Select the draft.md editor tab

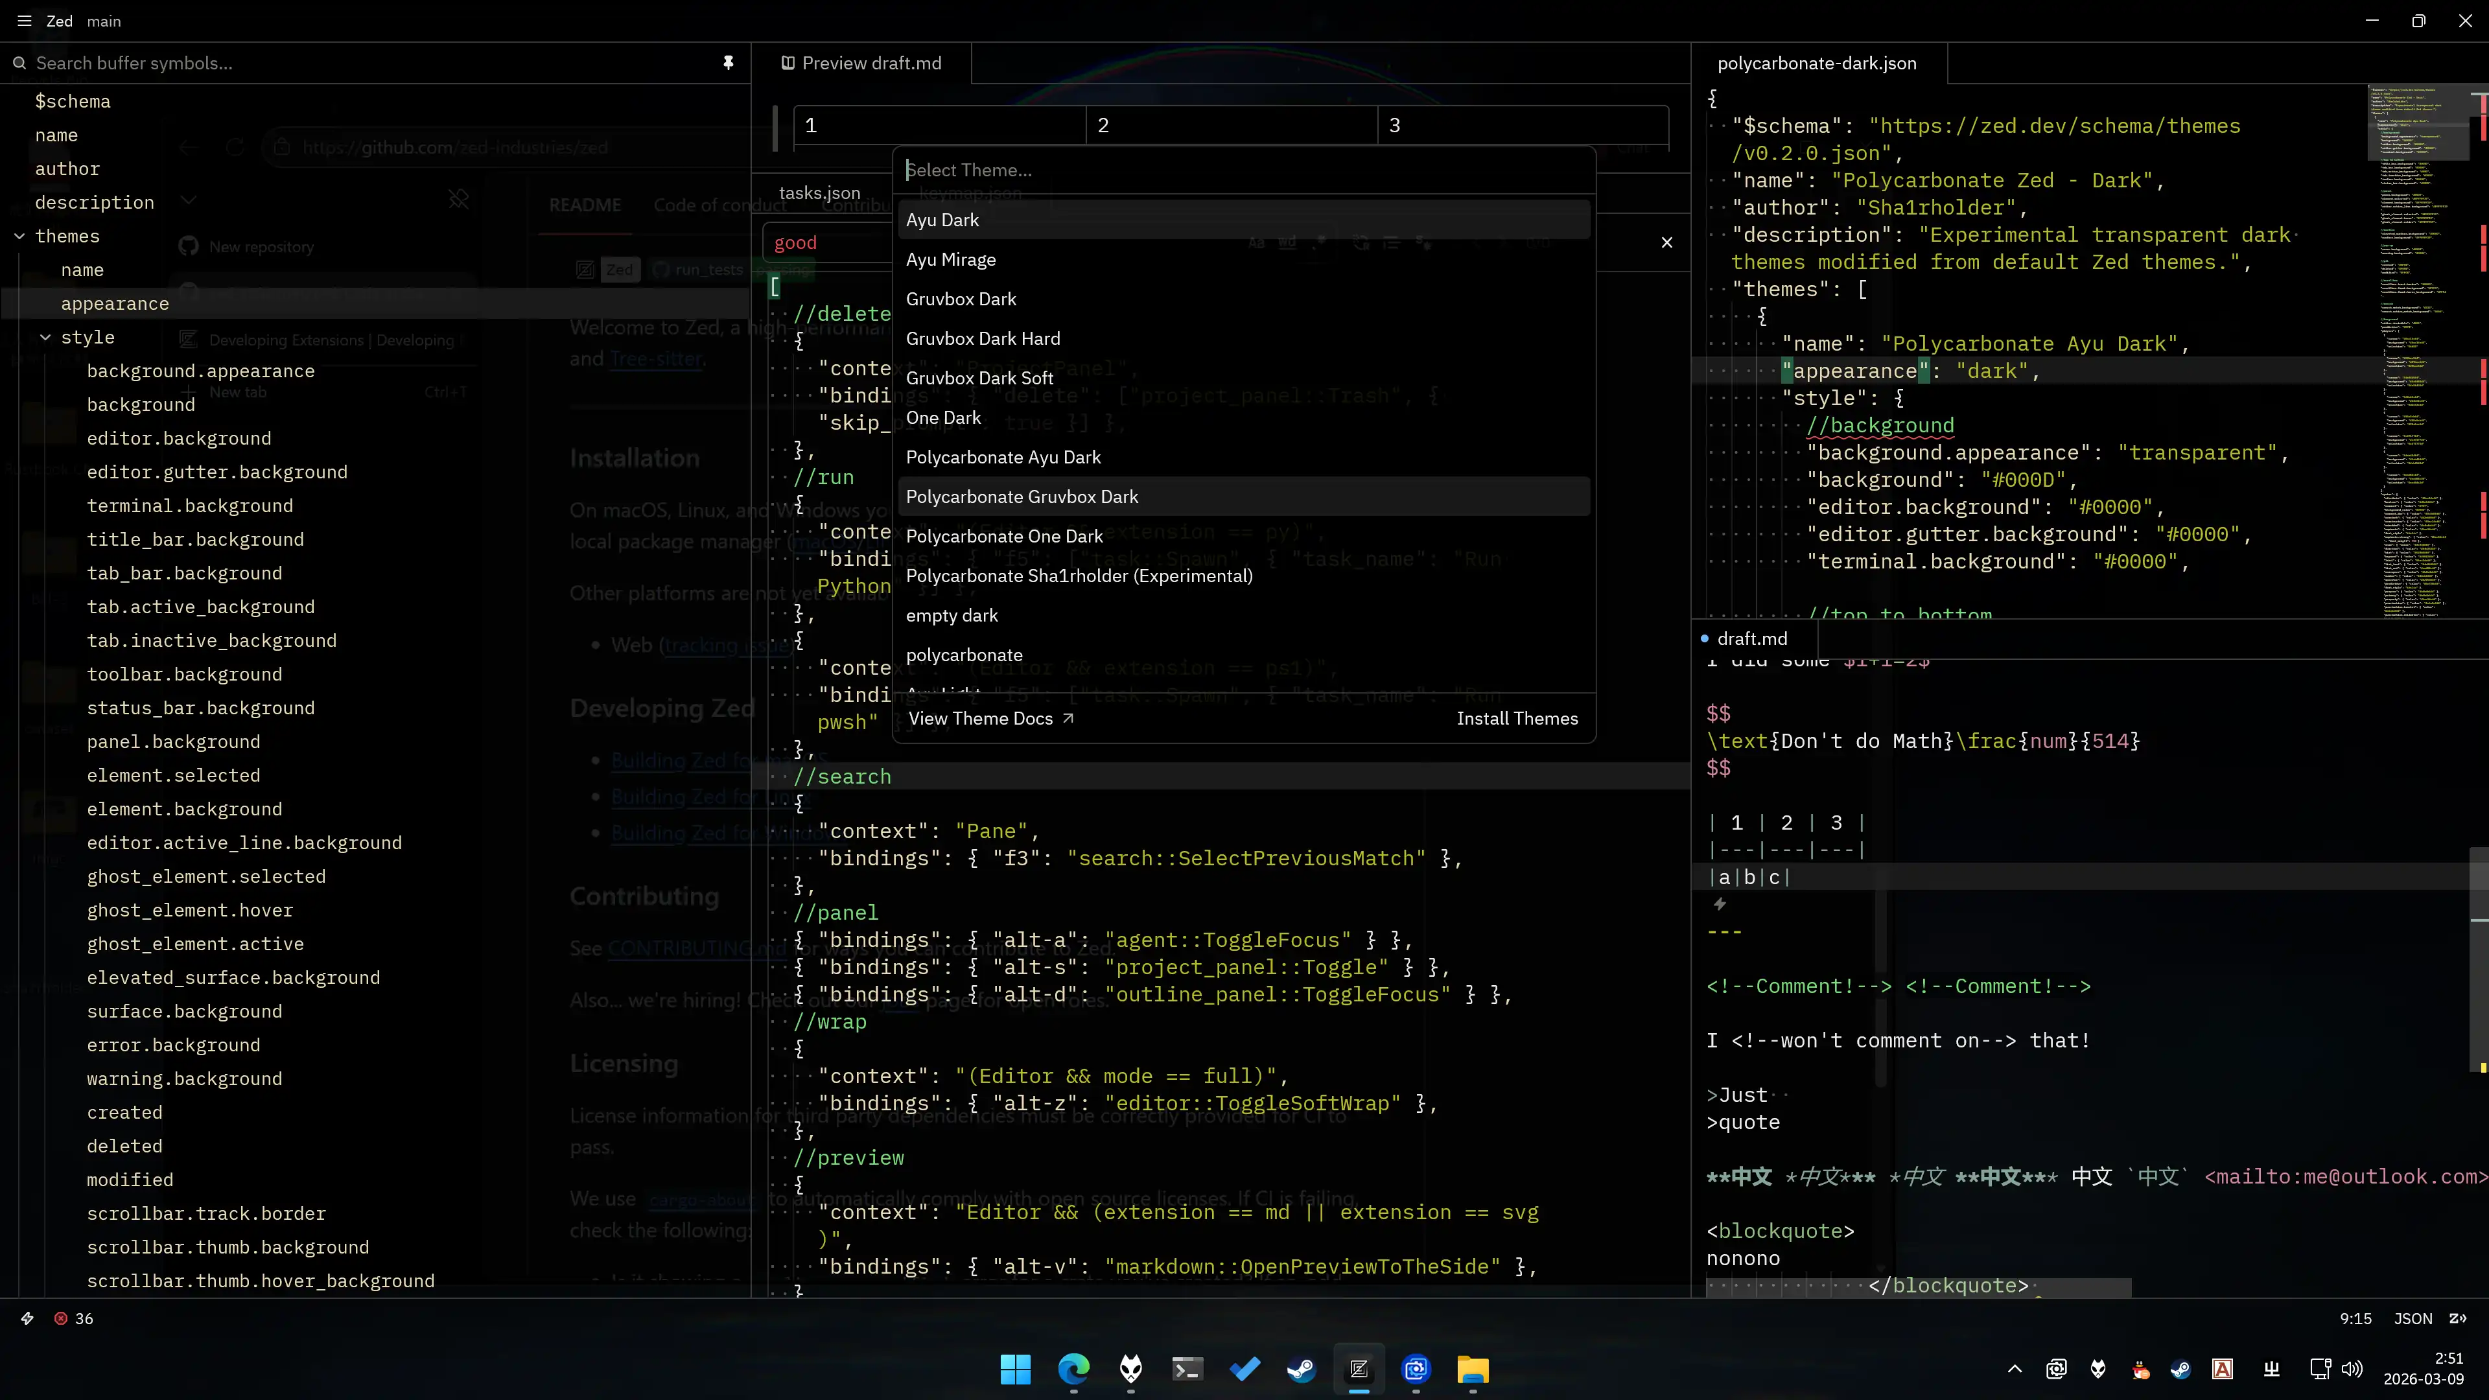tap(1754, 638)
